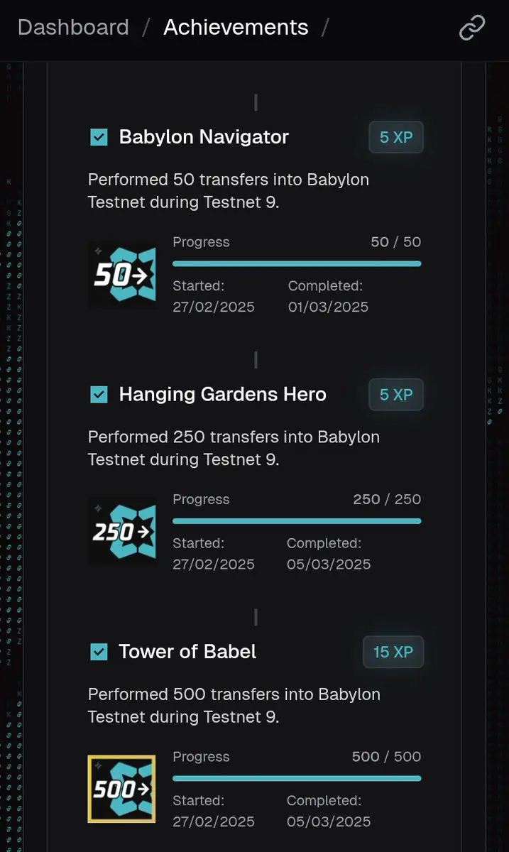Open the Hanging Gardens Hero title
The image size is (509, 852).
coord(223,394)
